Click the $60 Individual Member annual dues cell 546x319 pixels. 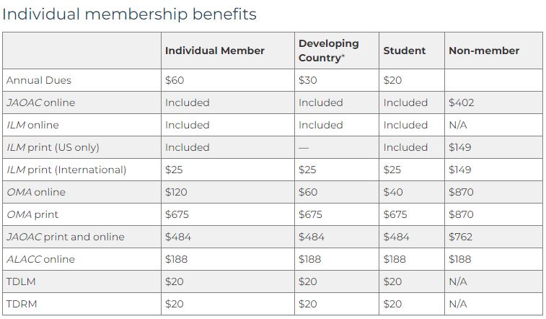174,80
